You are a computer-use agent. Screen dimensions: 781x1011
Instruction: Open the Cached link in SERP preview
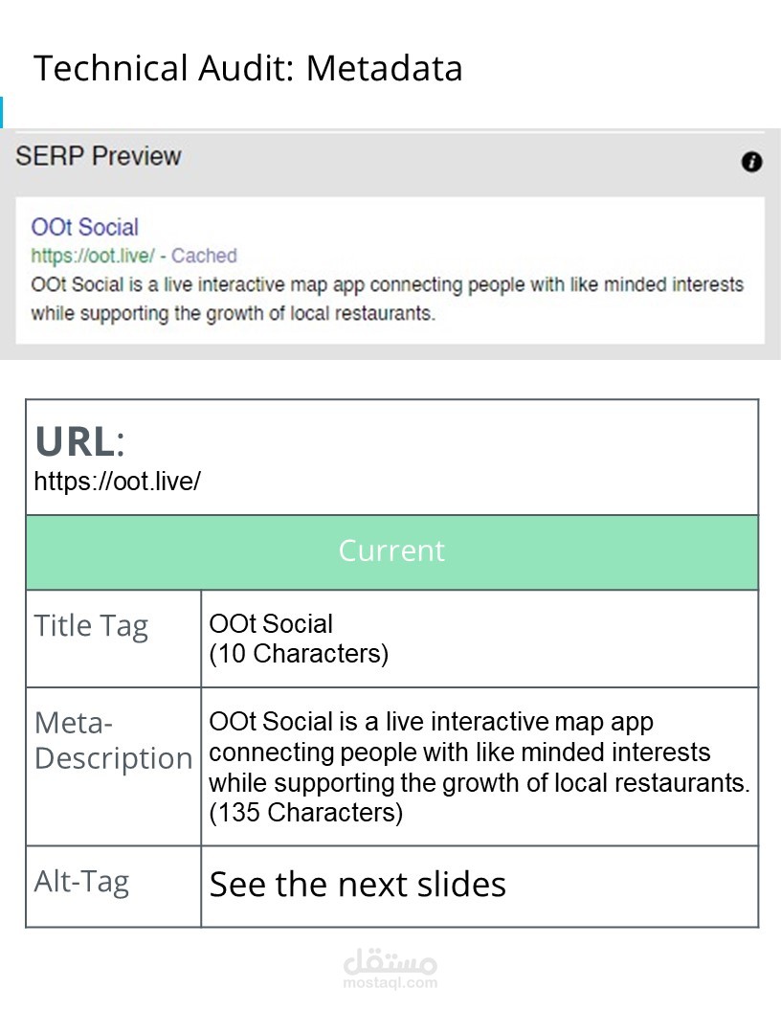pos(204,256)
